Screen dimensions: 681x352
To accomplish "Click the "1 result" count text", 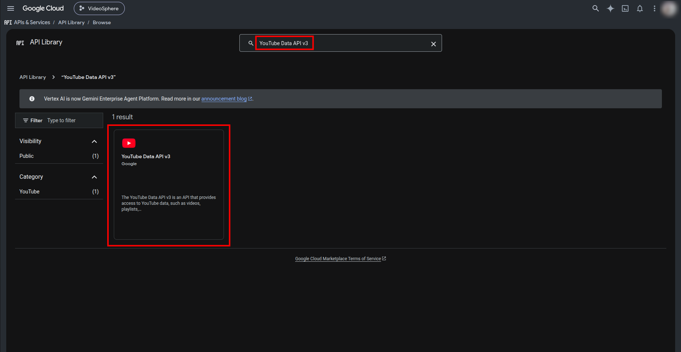I will (x=122, y=117).
